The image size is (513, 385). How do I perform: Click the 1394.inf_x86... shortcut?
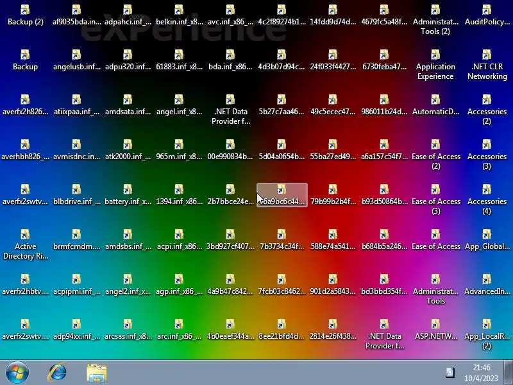pos(179,194)
